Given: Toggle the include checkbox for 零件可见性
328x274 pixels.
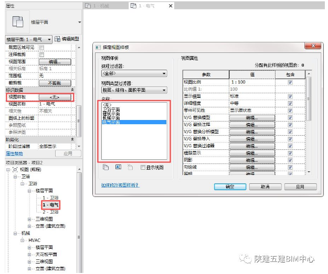Looking at the screenshot, I should [x=290, y=111].
